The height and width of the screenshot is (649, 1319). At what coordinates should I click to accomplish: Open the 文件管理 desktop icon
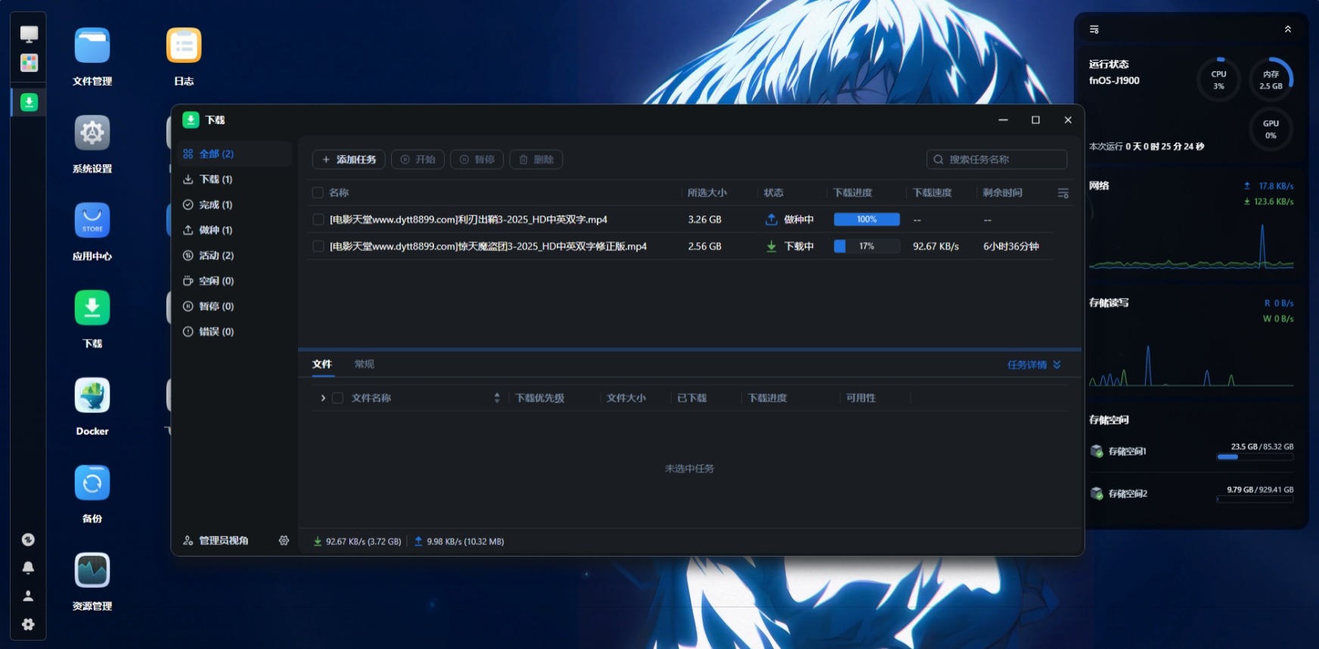click(92, 45)
